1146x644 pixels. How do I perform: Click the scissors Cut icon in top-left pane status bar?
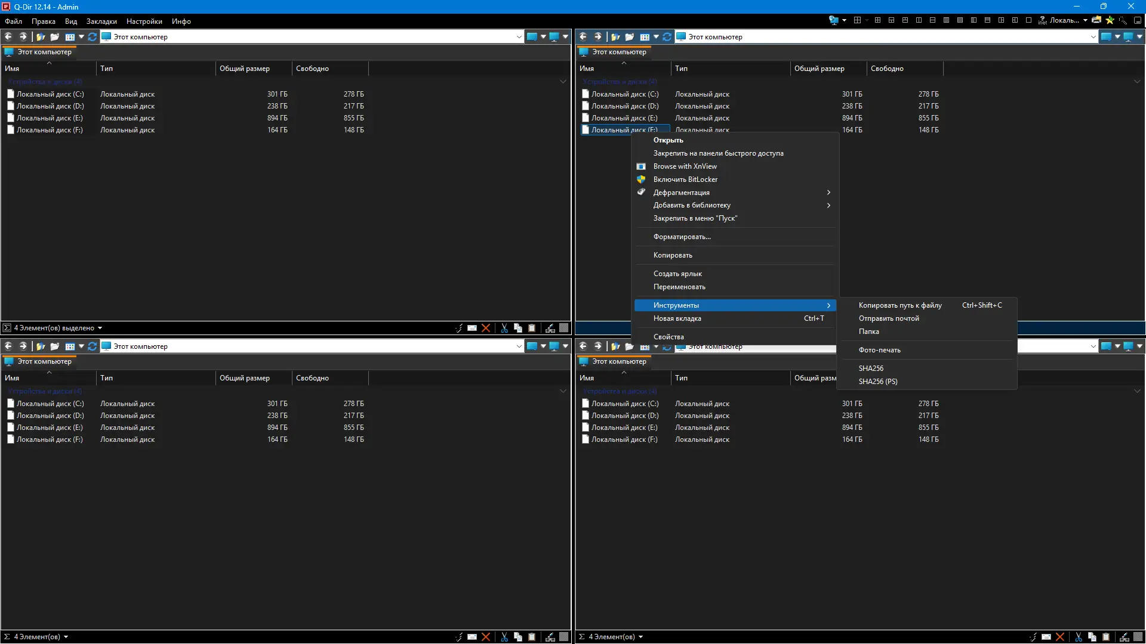click(504, 328)
